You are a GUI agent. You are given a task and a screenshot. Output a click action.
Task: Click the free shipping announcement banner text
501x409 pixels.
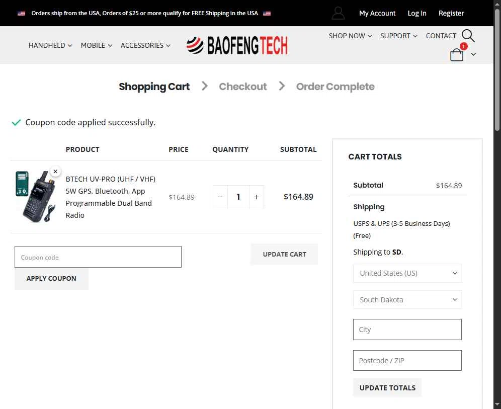click(144, 13)
